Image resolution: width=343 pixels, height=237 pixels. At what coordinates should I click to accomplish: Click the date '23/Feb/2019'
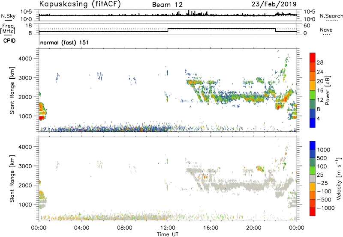pyautogui.click(x=274, y=4)
